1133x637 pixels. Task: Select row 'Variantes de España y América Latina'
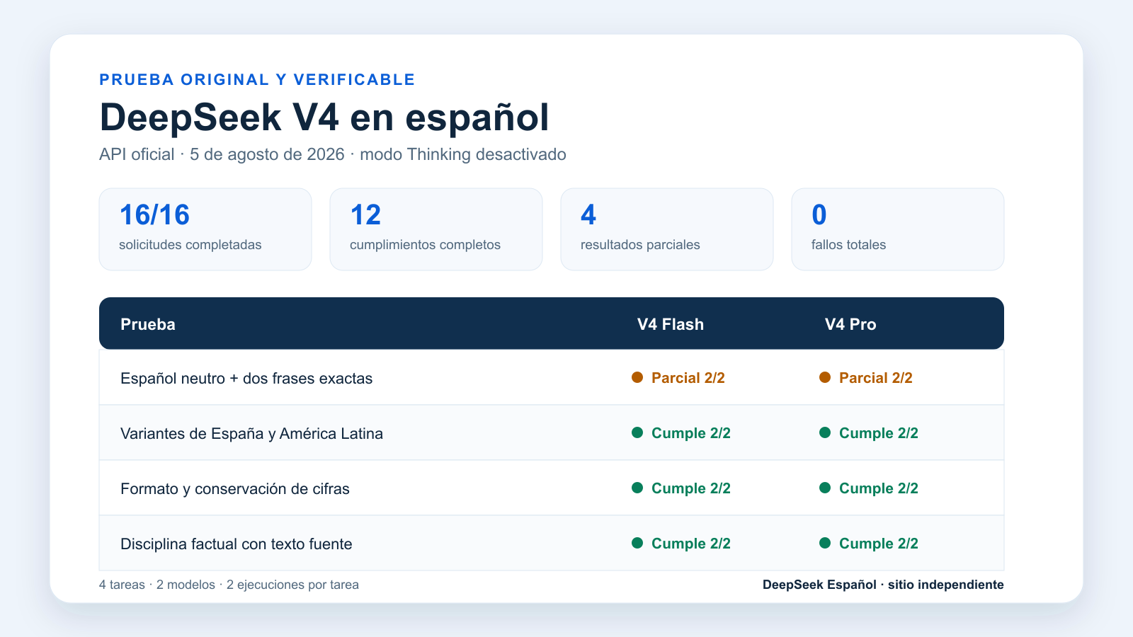coord(552,433)
